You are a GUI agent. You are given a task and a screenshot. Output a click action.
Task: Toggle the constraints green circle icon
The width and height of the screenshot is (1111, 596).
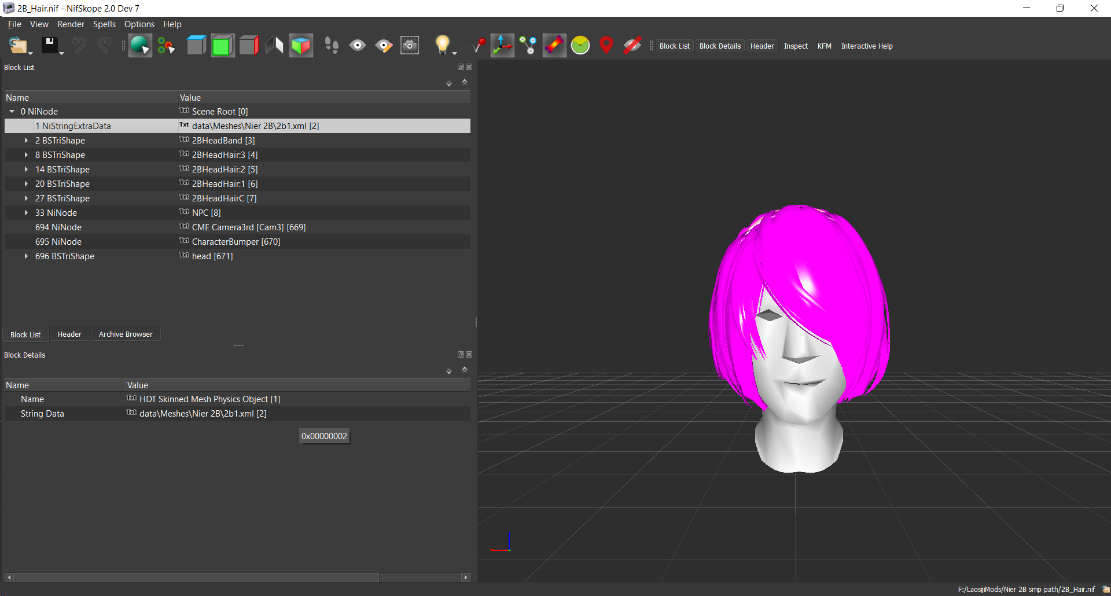pos(580,45)
